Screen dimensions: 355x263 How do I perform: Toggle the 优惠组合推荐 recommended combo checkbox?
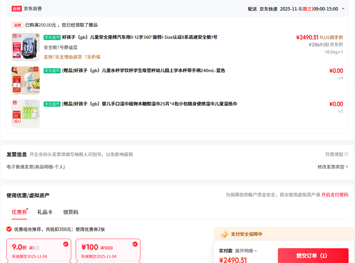point(9,229)
